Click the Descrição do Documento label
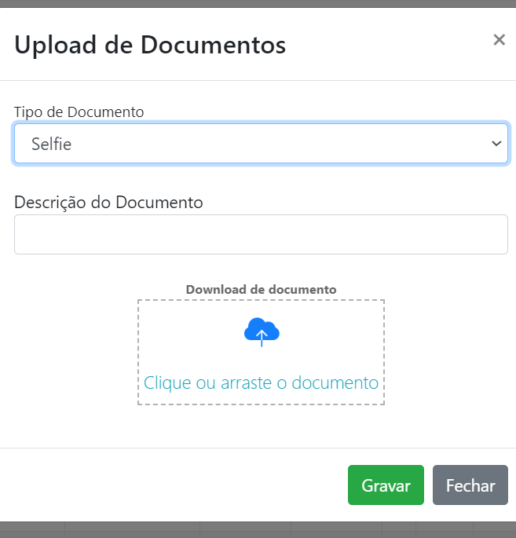Screen dimensions: 516x538 108,202
